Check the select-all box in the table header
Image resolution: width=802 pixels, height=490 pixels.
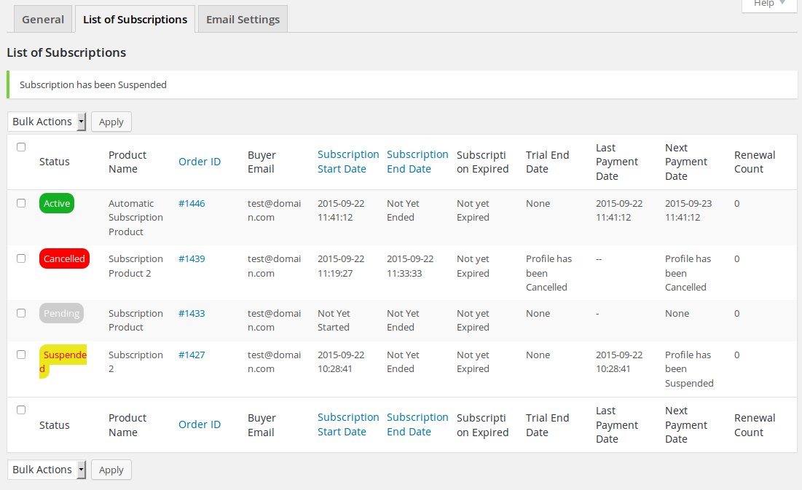point(21,147)
